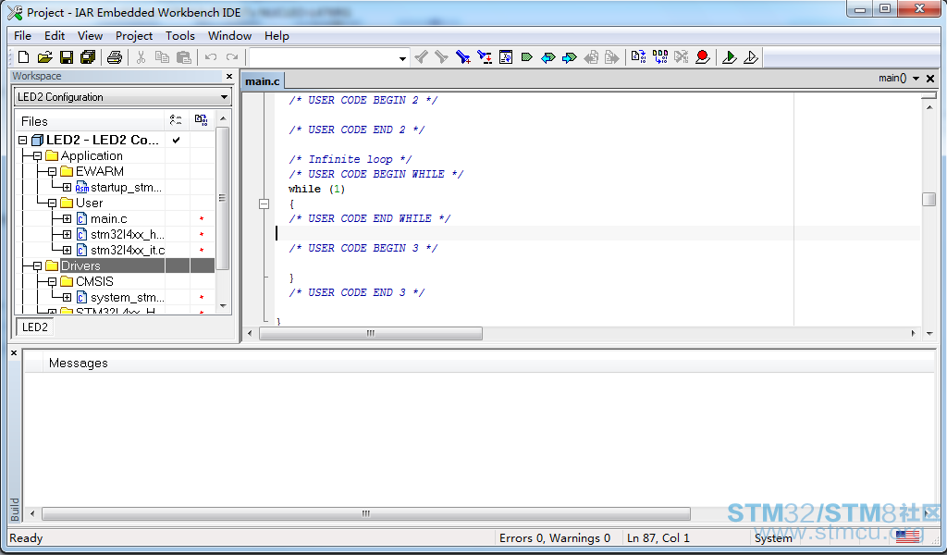Open the LED2 Configuration dropdown
947x555 pixels.
pyautogui.click(x=224, y=96)
